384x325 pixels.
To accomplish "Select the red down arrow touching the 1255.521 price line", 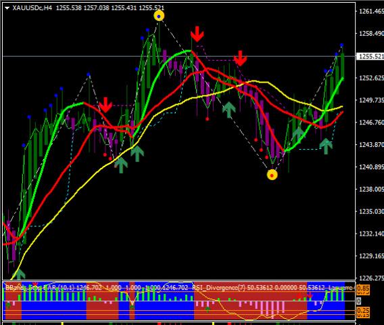I will (240, 58).
